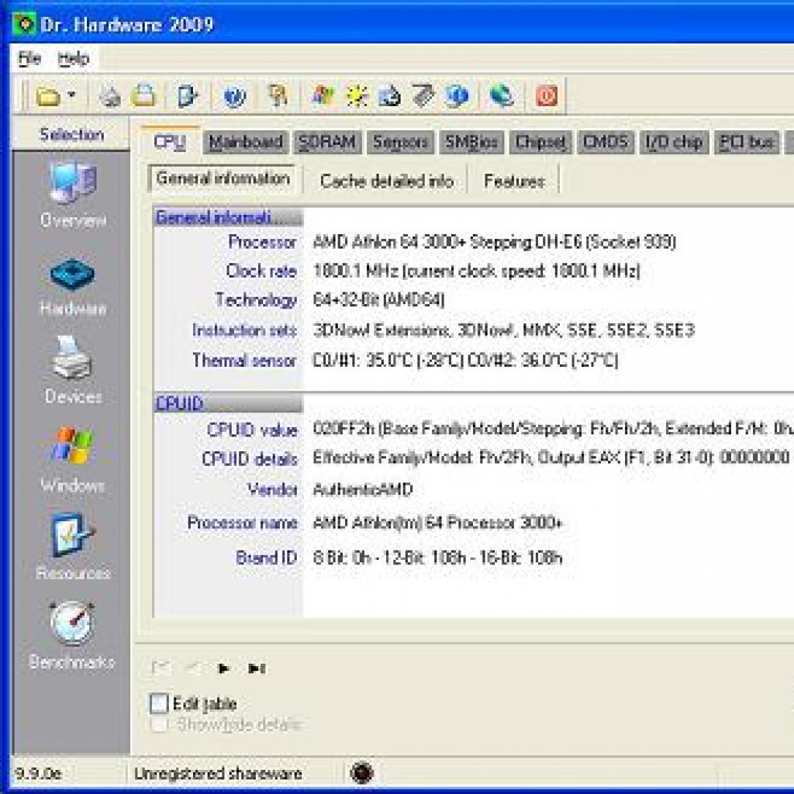
Task: Expand the folder icon dropdown arrow
Action: (72, 95)
